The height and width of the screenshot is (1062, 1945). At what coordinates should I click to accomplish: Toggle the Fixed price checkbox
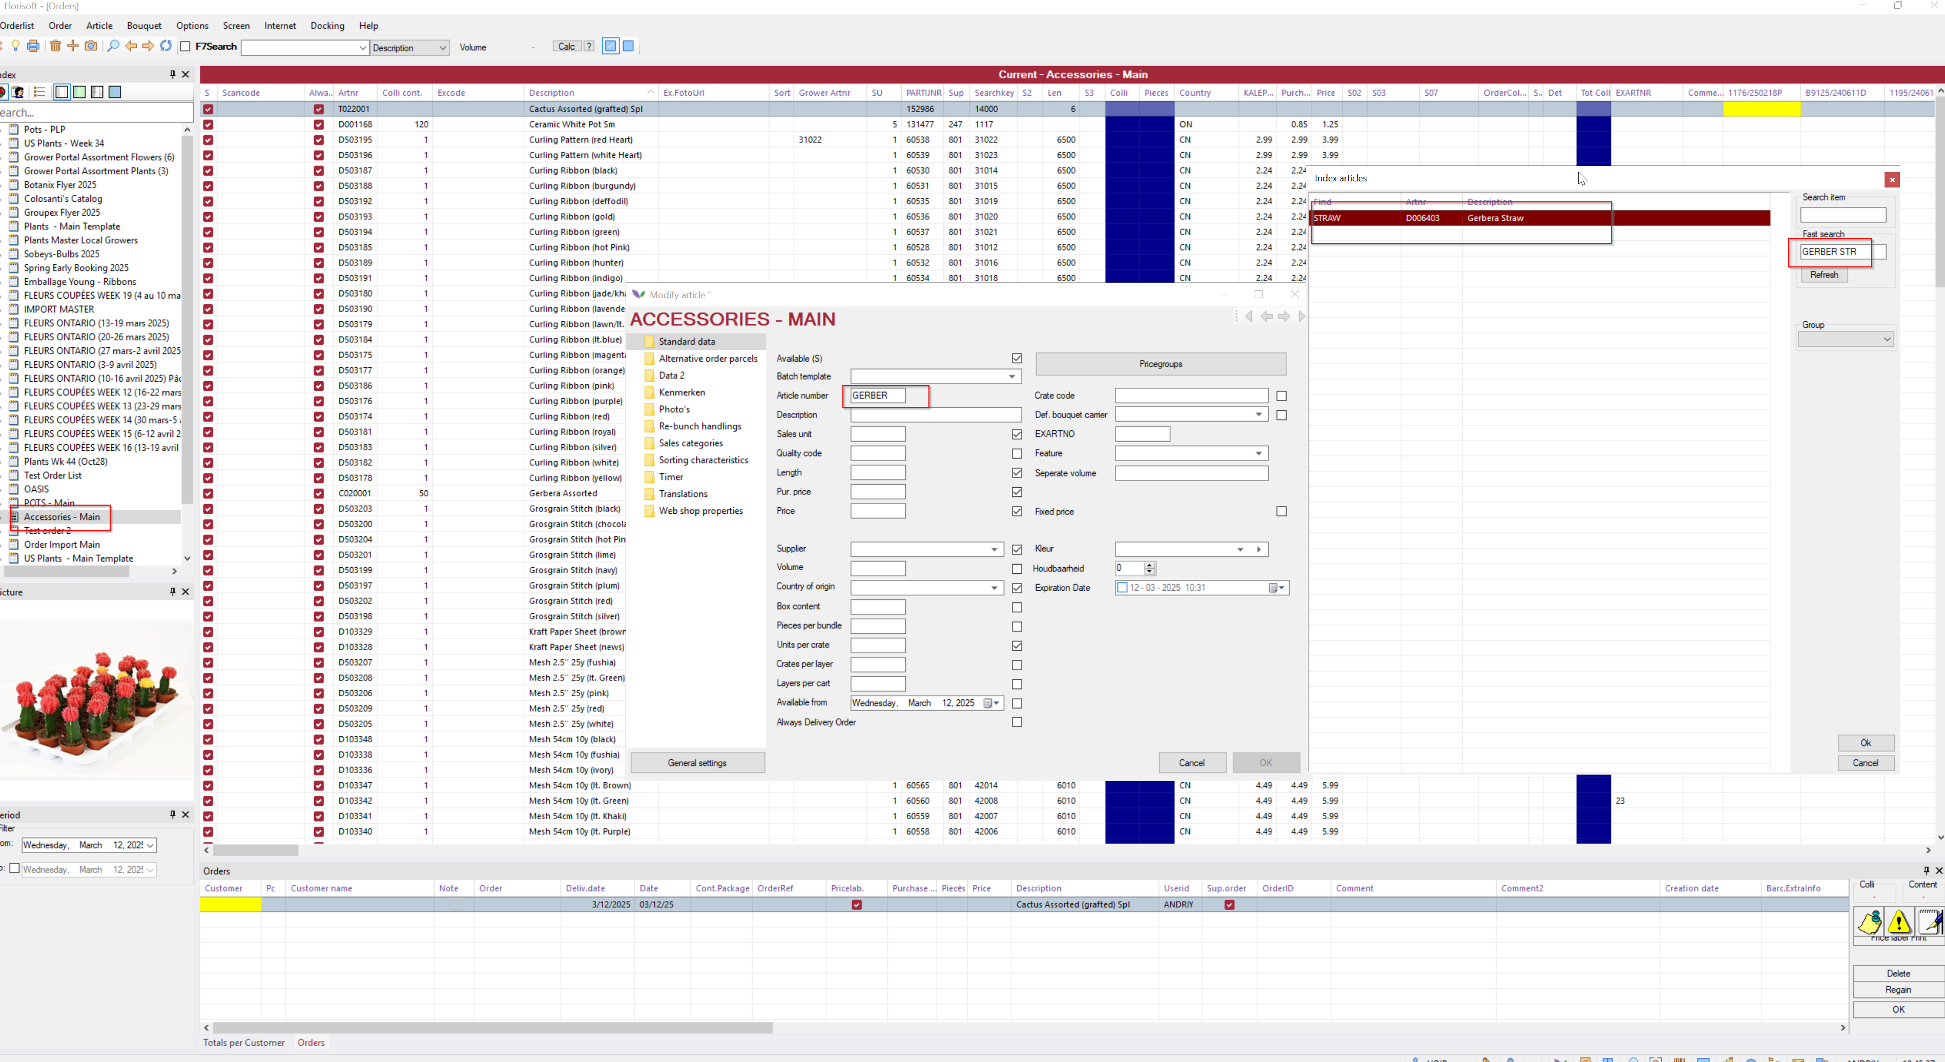click(1281, 512)
